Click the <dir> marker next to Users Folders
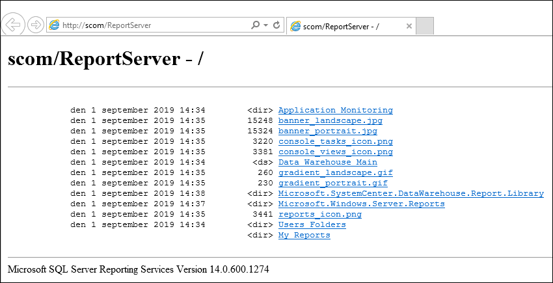553x283 pixels. point(260,225)
